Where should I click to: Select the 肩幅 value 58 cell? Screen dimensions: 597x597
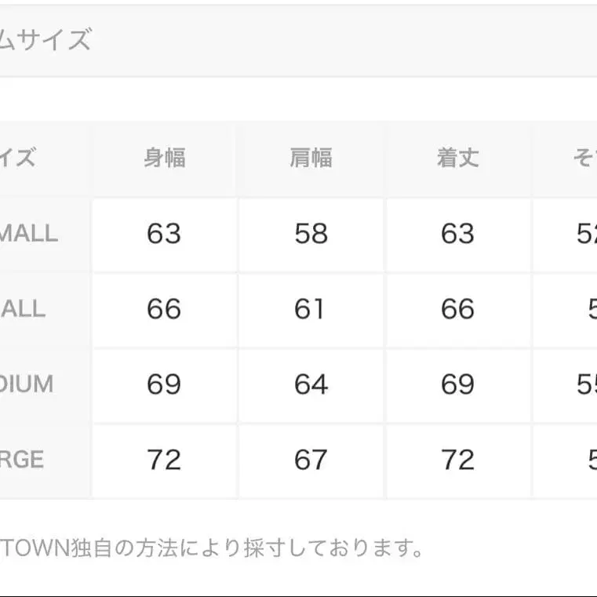311,234
